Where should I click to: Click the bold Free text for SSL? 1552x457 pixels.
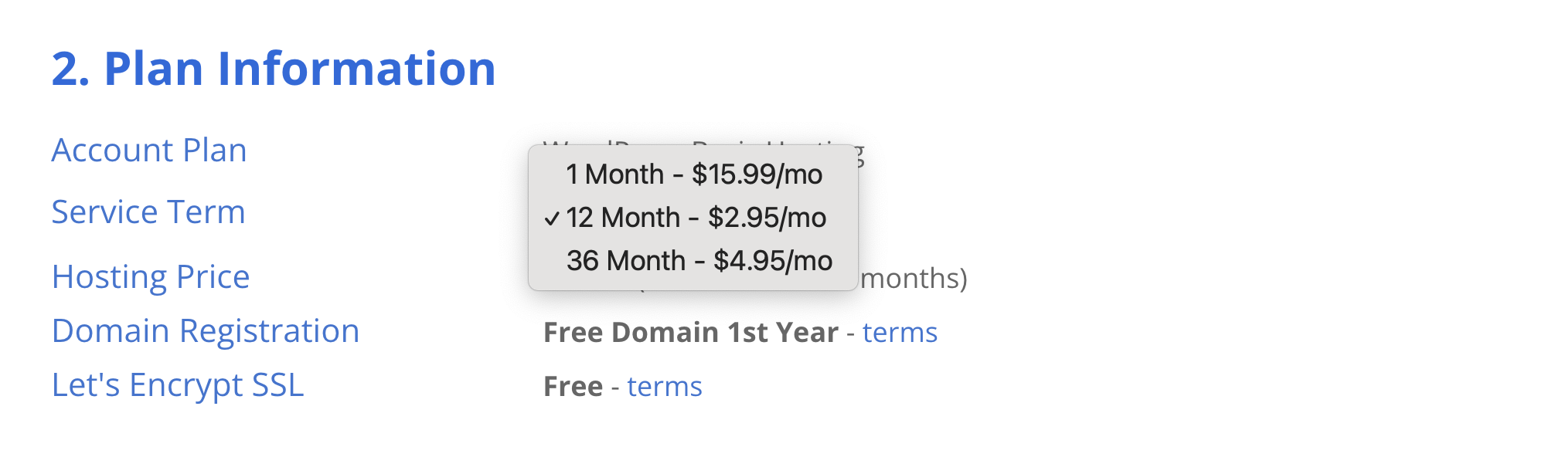click(x=573, y=387)
